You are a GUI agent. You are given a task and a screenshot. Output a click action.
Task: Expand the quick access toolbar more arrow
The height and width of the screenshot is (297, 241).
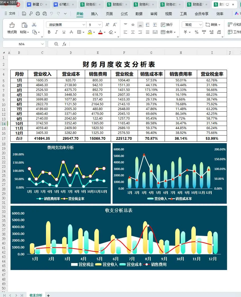click(x=65, y=14)
